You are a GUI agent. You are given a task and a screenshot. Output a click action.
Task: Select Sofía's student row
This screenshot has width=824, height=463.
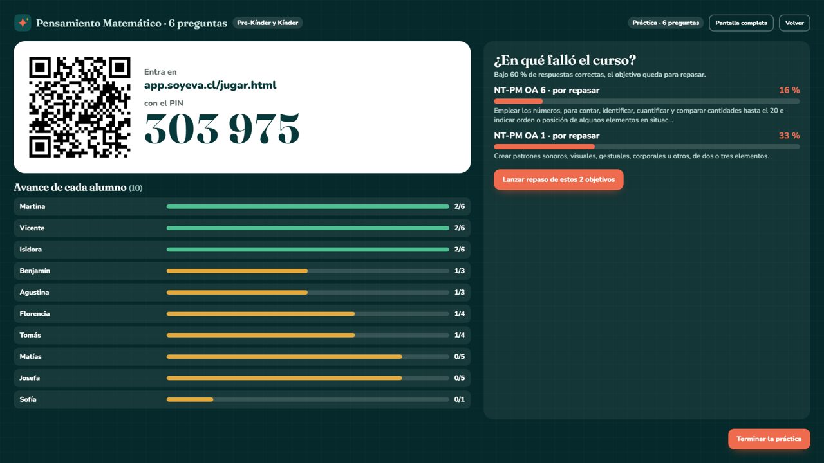click(242, 399)
